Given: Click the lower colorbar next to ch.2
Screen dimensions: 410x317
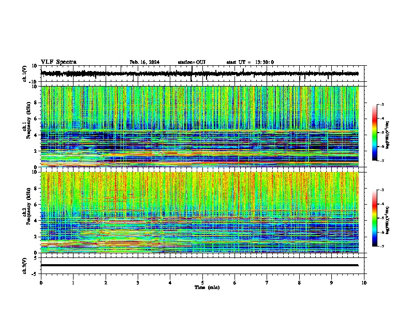Looking at the screenshot, I should click(x=375, y=218).
